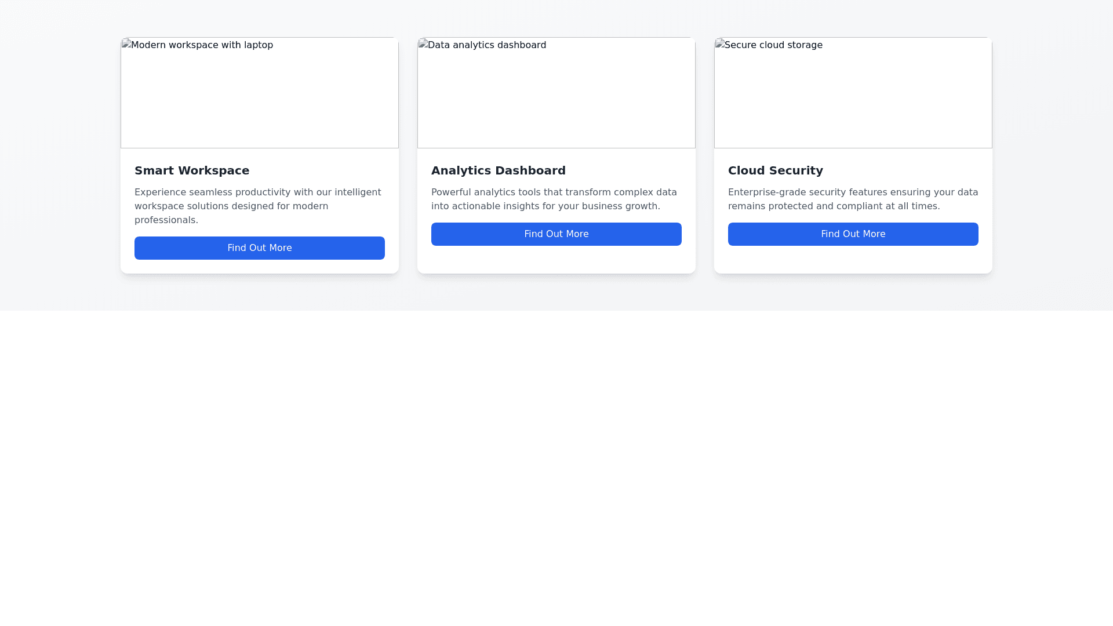Viewport: 1113px width, 626px height.
Task: Click the 'Secure cloud storage' alt text
Action: point(773,45)
